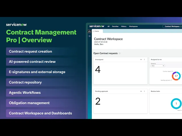Image resolution: width=182 pixels, height=136 pixels.
Task: Click the home icon in the workspace sidebar
Action: point(89,31)
